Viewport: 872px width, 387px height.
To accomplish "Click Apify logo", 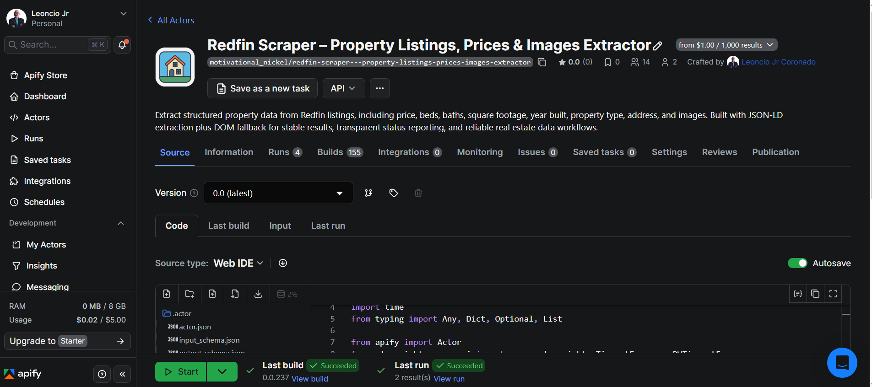I will 23,374.
